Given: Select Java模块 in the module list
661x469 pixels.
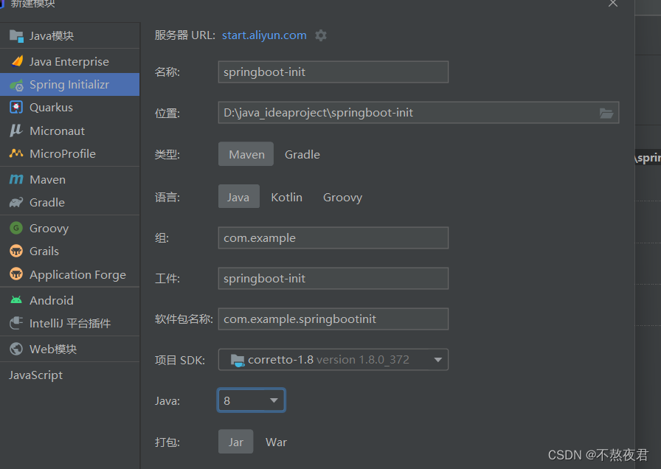Looking at the screenshot, I should coord(70,36).
